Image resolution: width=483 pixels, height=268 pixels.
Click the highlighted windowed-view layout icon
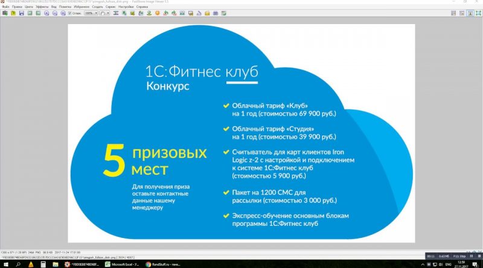pos(470,13)
